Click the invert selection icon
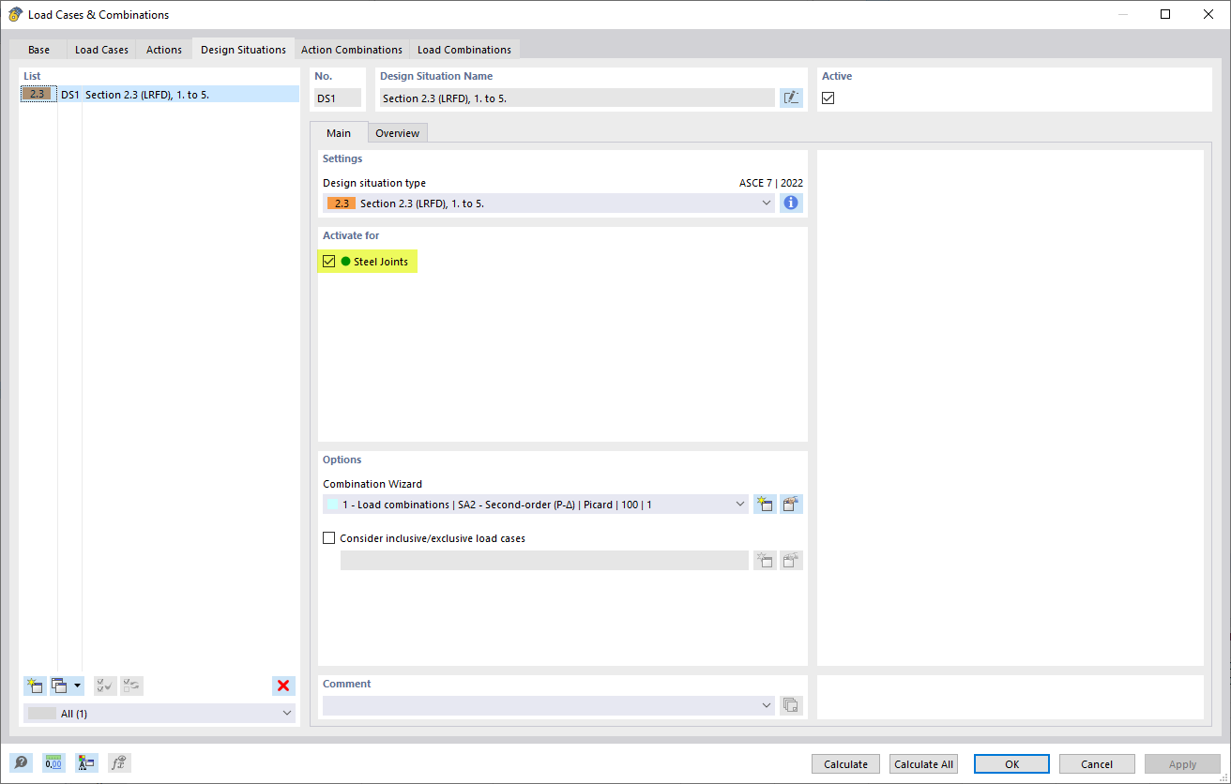Screen dimensions: 1231x784 131,686
